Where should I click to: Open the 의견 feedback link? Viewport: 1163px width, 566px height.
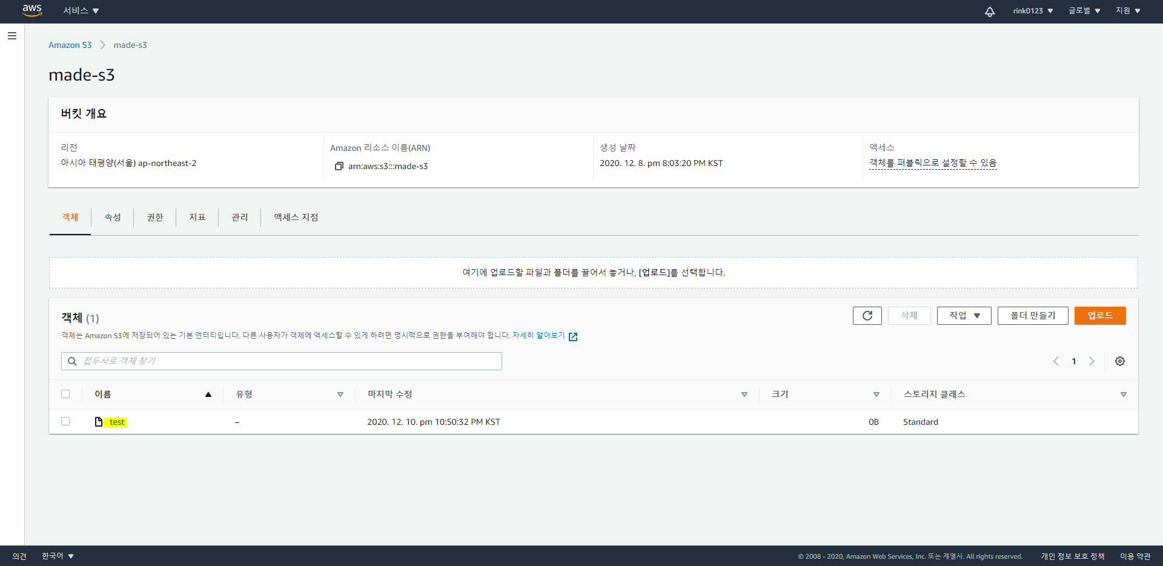click(19, 556)
